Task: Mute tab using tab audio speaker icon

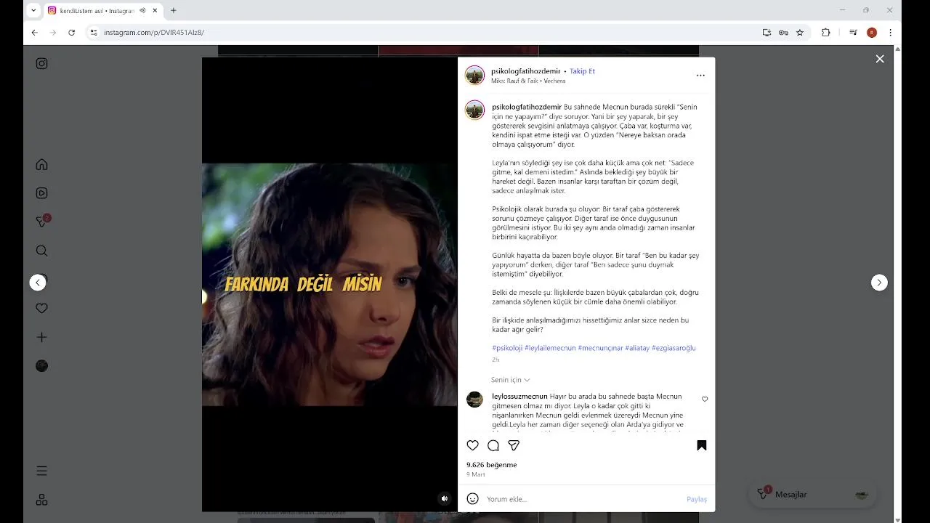Action: point(142,11)
